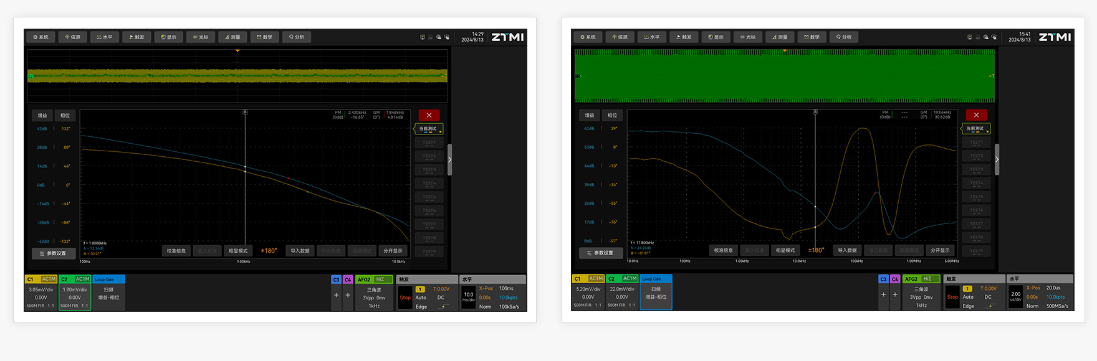This screenshot has height=361, width=1097.
Task: Select C2 channel tab in left oscilloscope
Action: coord(75,279)
